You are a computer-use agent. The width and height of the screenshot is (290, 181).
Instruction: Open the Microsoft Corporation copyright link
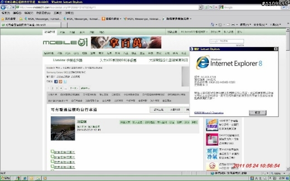pos(209,113)
